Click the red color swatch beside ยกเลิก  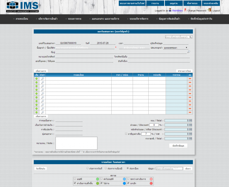[x=151, y=183]
